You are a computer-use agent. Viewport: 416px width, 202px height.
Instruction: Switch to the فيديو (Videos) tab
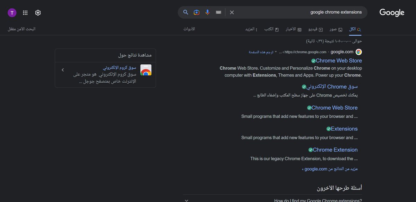315,29
